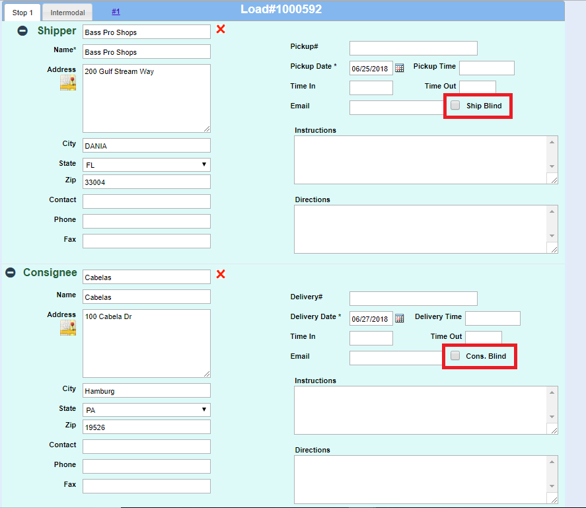The width and height of the screenshot is (586, 508).
Task: Focus the shipper Email field
Action: click(x=398, y=108)
